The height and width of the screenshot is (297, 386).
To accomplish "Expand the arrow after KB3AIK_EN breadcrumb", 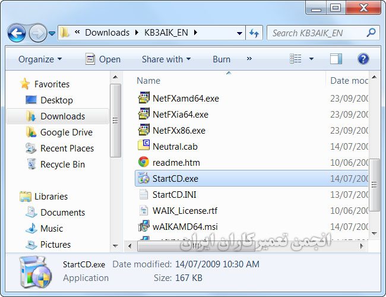I will [x=195, y=33].
